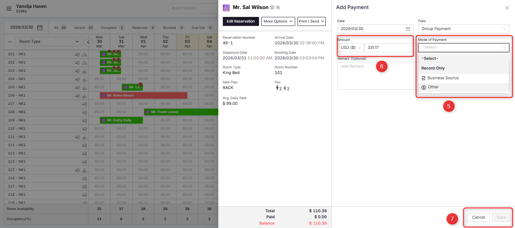Click the 118 - NK1 room row label
The image size is (515, 228).
[17, 195]
